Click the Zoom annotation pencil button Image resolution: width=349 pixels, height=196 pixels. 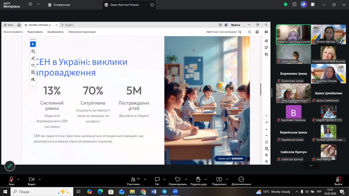coord(10,166)
